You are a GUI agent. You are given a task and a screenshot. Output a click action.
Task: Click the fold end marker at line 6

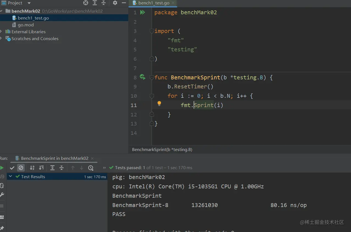pyautogui.click(x=152, y=59)
